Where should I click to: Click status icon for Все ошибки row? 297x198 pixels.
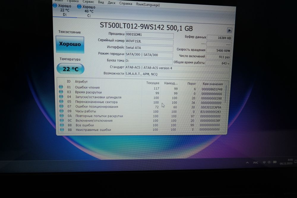coord(62,125)
